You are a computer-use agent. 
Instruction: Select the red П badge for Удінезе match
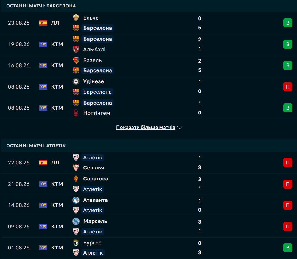[x=288, y=87]
